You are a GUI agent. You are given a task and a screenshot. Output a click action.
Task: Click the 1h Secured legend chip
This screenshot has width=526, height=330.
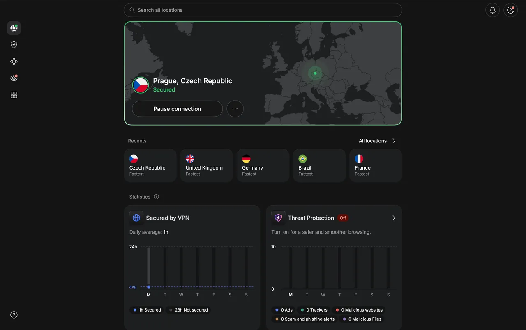coord(147,310)
